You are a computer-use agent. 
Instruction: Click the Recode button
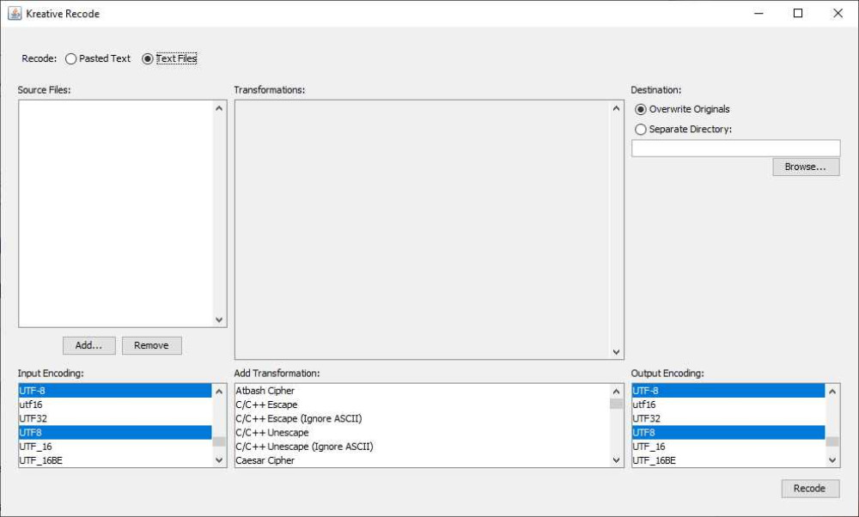(810, 489)
